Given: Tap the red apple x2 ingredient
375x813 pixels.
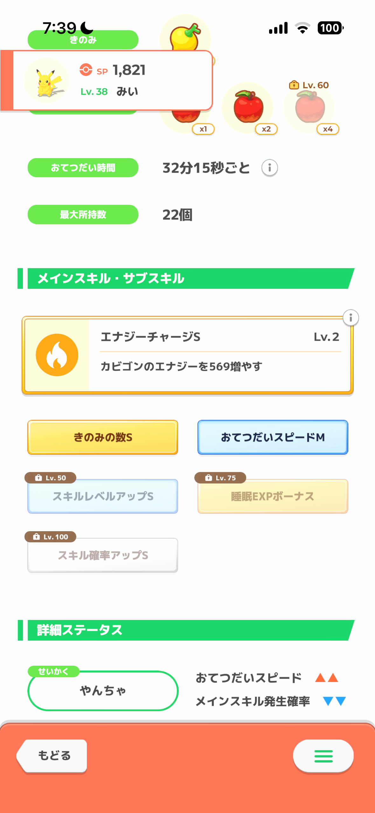Looking at the screenshot, I should 248,108.
